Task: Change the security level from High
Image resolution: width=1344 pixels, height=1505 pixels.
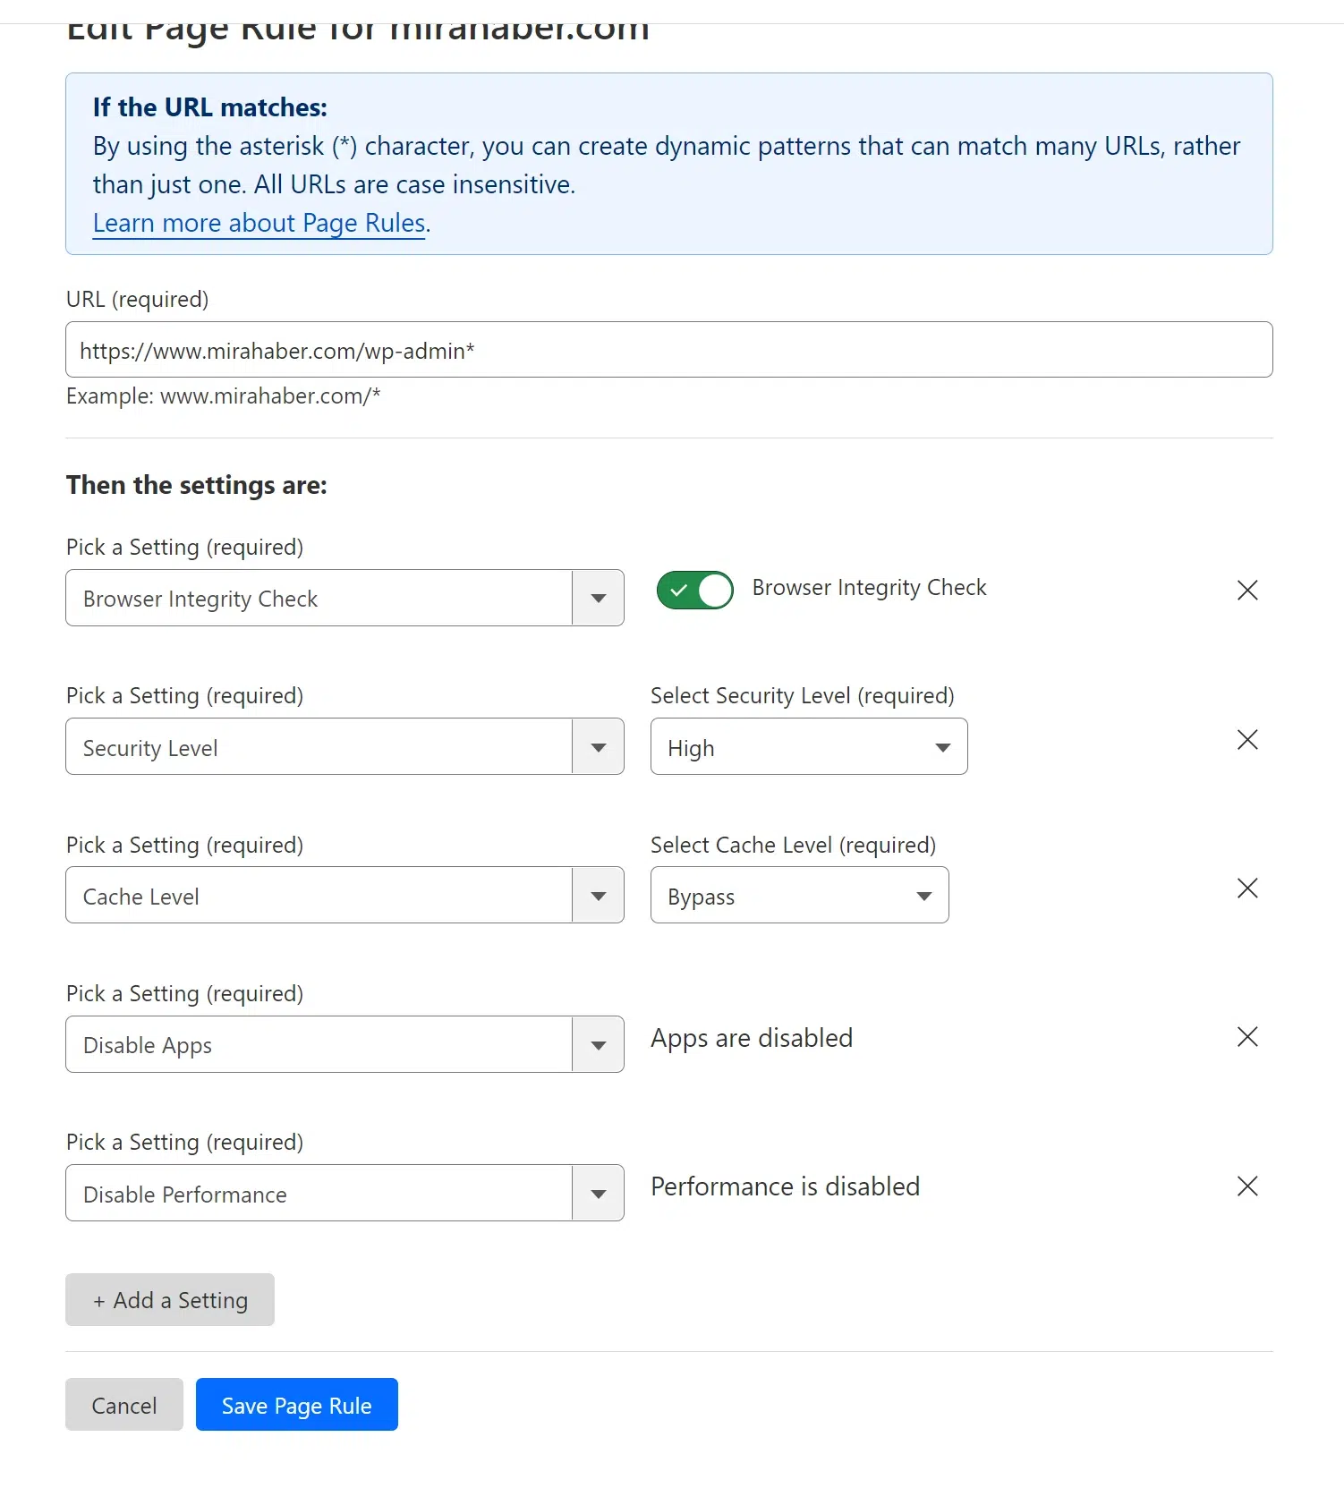Action: pos(809,746)
